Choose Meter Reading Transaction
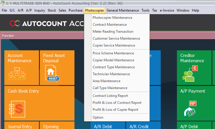Screen dimensions: 215x129 [x=117, y=32]
